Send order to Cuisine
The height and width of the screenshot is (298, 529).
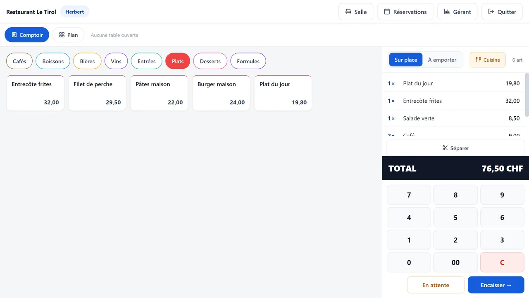pos(488,60)
